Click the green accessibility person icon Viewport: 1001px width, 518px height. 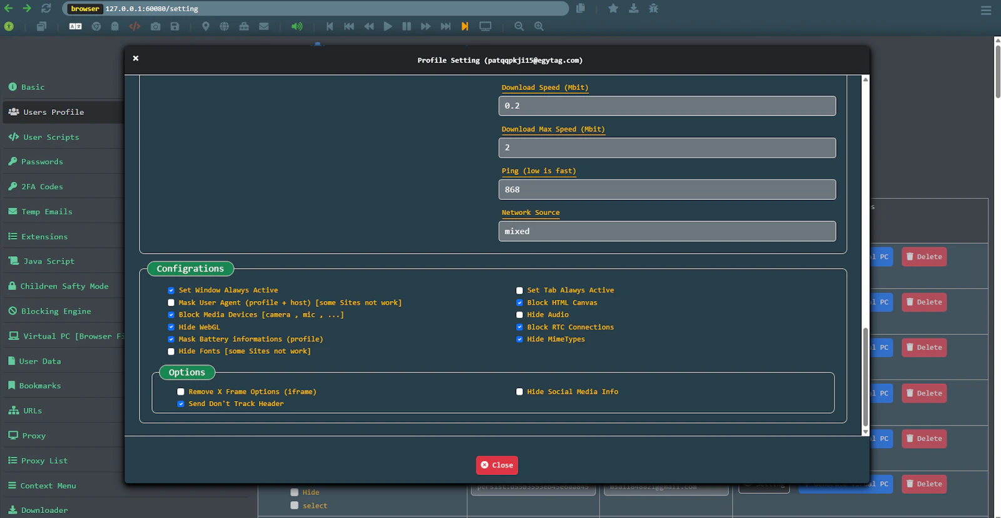(9, 26)
